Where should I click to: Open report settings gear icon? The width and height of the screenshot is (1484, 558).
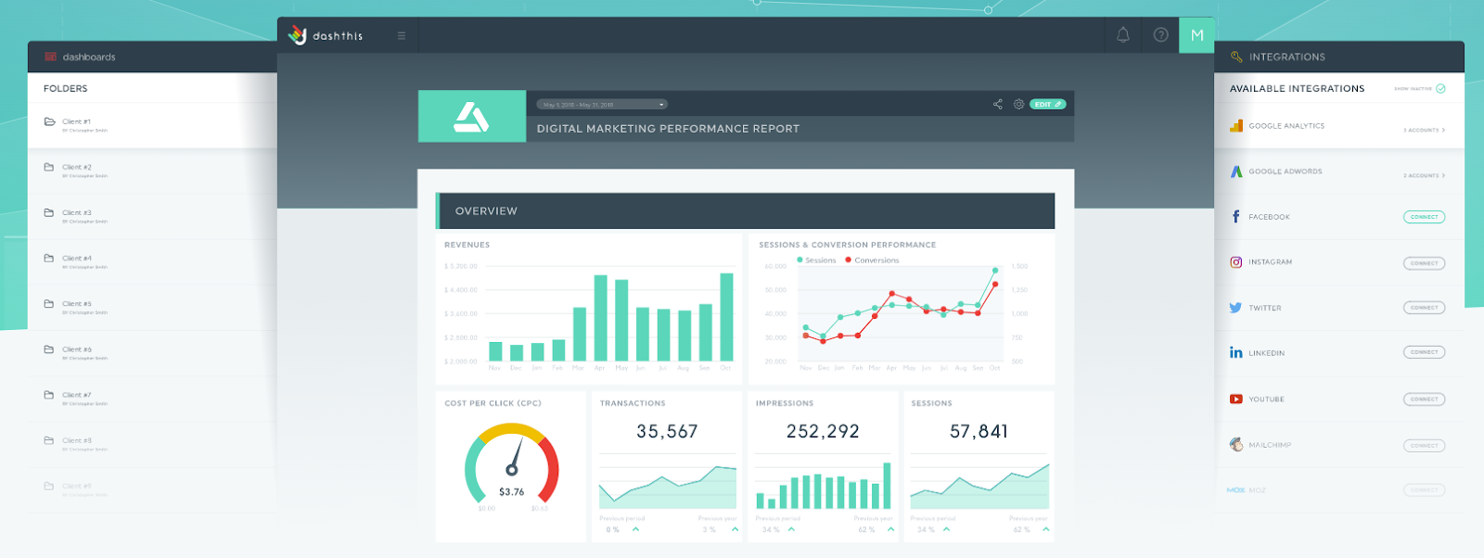(x=1018, y=104)
